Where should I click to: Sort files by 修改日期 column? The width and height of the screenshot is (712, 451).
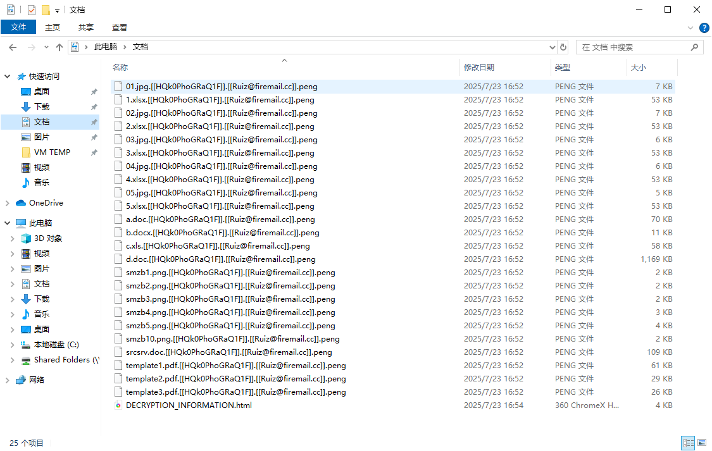pos(479,67)
